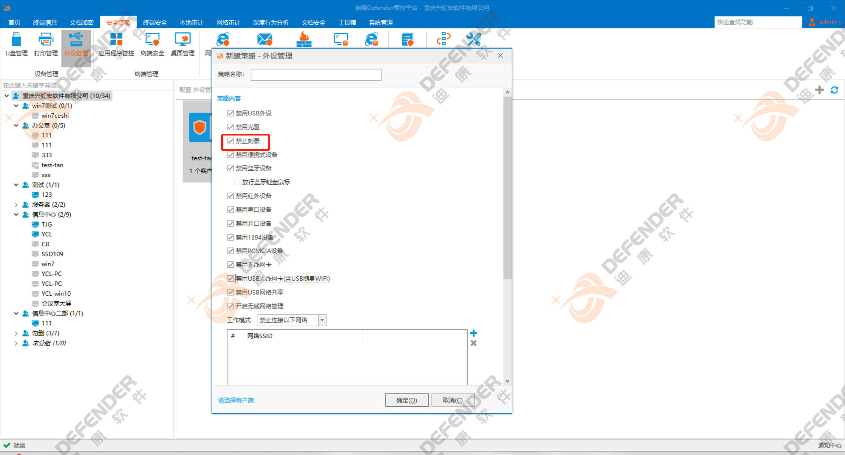845x455 pixels.
Task: Enable 放行蓝牙键盘鼠标 checkbox
Action: 237,182
